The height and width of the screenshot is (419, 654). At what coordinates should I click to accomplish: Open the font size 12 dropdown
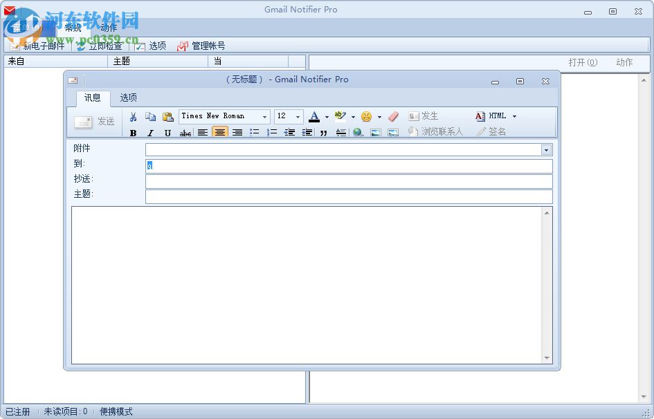(x=298, y=116)
